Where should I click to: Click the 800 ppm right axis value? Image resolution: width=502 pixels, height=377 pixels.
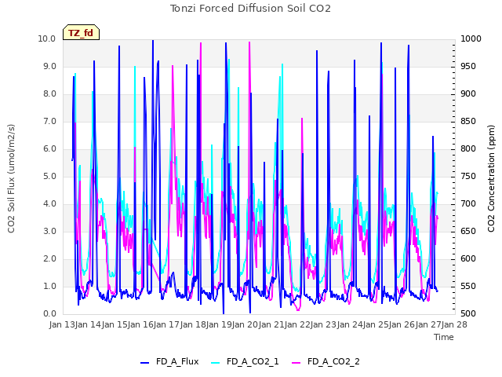pos(468,149)
